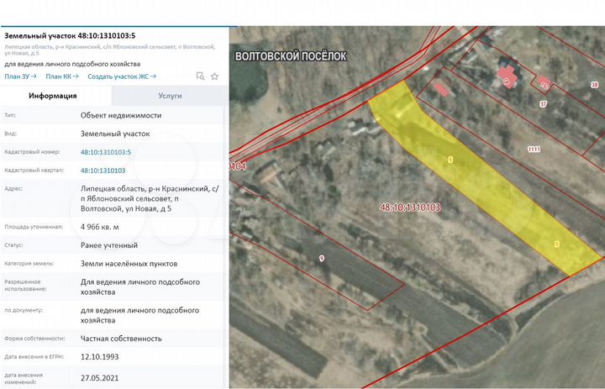Click the Частная собственность ownership value
Screen dimensions: 605x389
click(x=121, y=339)
